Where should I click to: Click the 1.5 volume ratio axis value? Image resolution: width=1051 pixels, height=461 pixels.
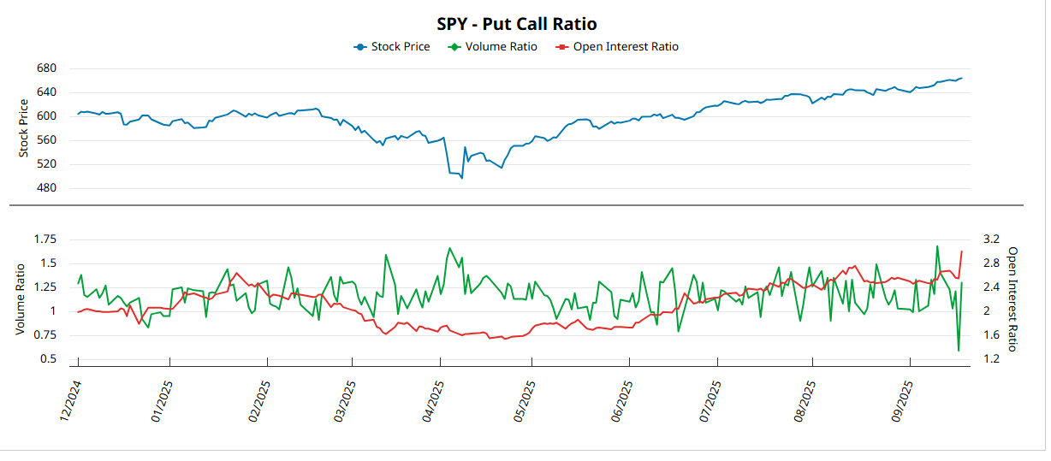[47, 263]
